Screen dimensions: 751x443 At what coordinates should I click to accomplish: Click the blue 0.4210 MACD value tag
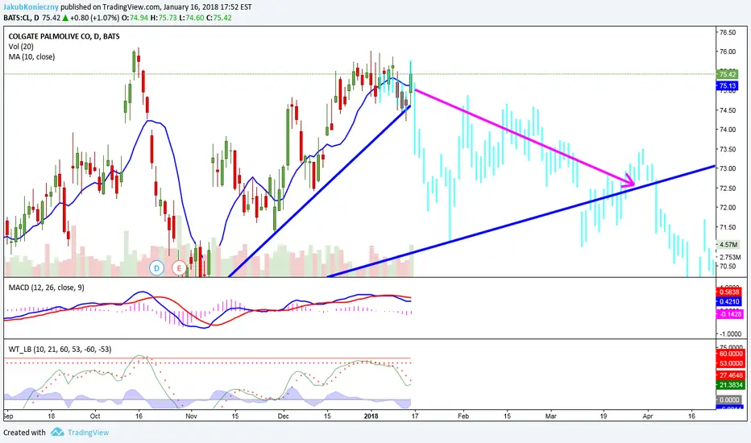point(729,302)
